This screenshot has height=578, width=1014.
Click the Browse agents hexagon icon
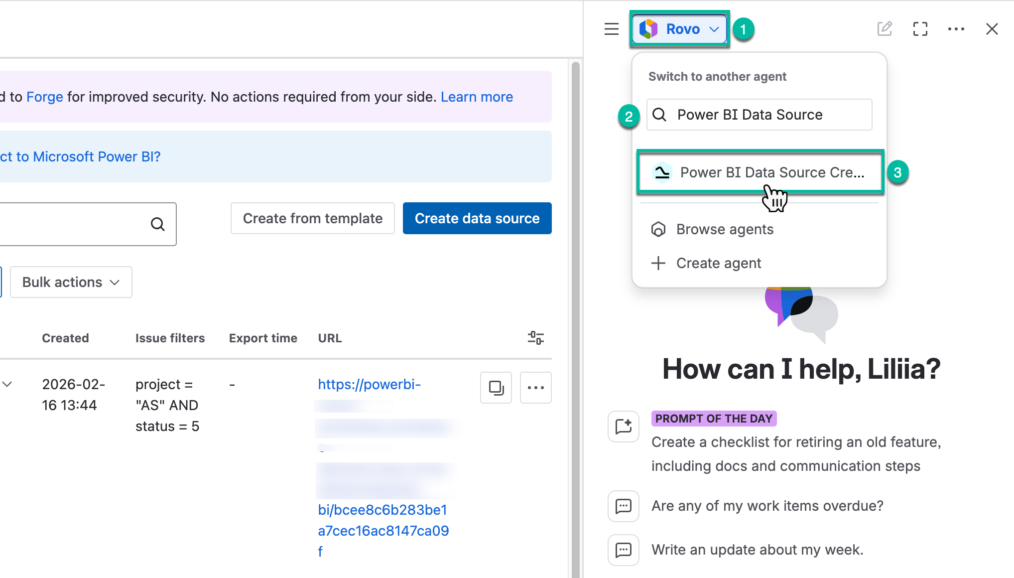coord(658,229)
